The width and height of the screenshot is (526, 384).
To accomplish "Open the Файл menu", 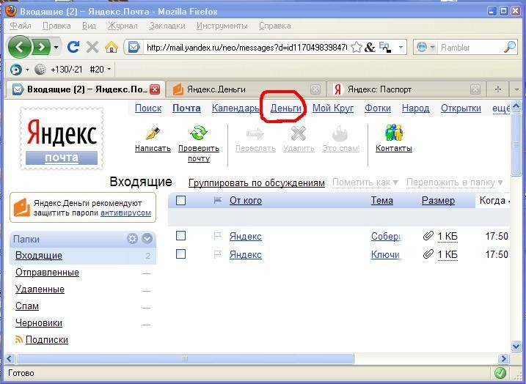I will (21, 26).
